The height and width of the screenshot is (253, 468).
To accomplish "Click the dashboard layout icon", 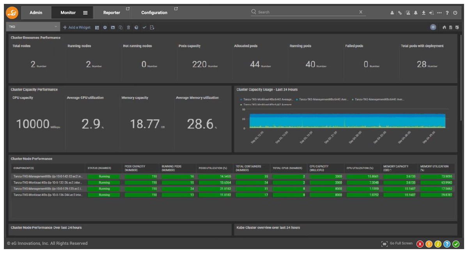I will pos(97,27).
